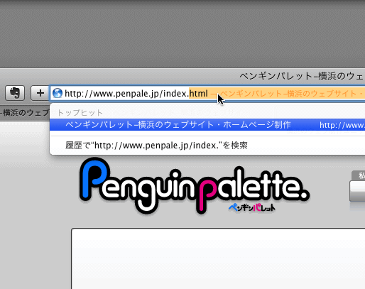Click inside the address bar URL text
The width and height of the screenshot is (365, 289).
126,94
